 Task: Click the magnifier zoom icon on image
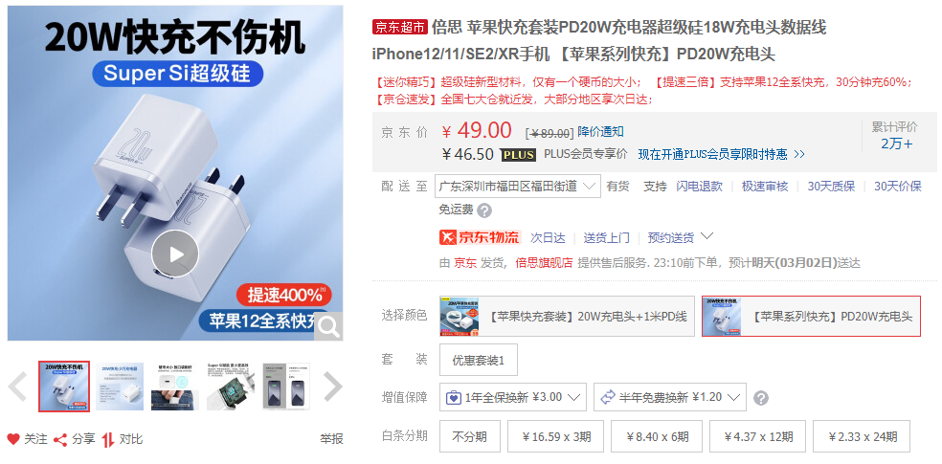pos(328,326)
